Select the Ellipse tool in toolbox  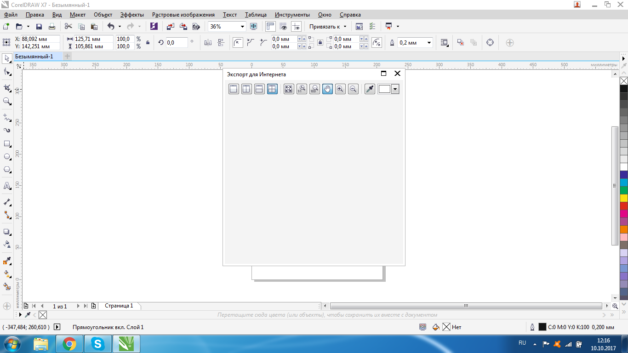click(x=7, y=157)
